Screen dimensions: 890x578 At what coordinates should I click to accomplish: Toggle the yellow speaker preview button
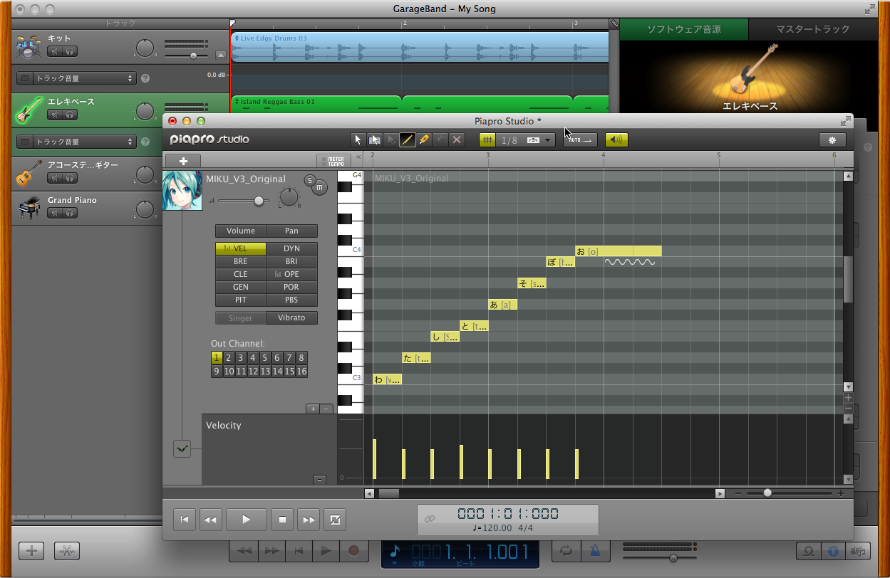[x=616, y=140]
